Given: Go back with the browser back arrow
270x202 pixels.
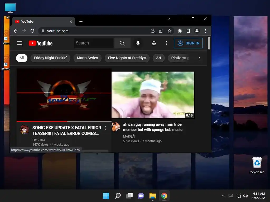Looking at the screenshot, I should coord(16,31).
